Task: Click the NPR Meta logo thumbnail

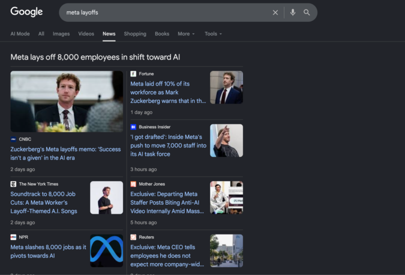Action: coord(106,251)
